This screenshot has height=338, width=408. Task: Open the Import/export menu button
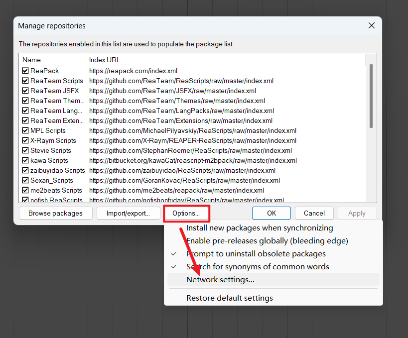tap(129, 213)
